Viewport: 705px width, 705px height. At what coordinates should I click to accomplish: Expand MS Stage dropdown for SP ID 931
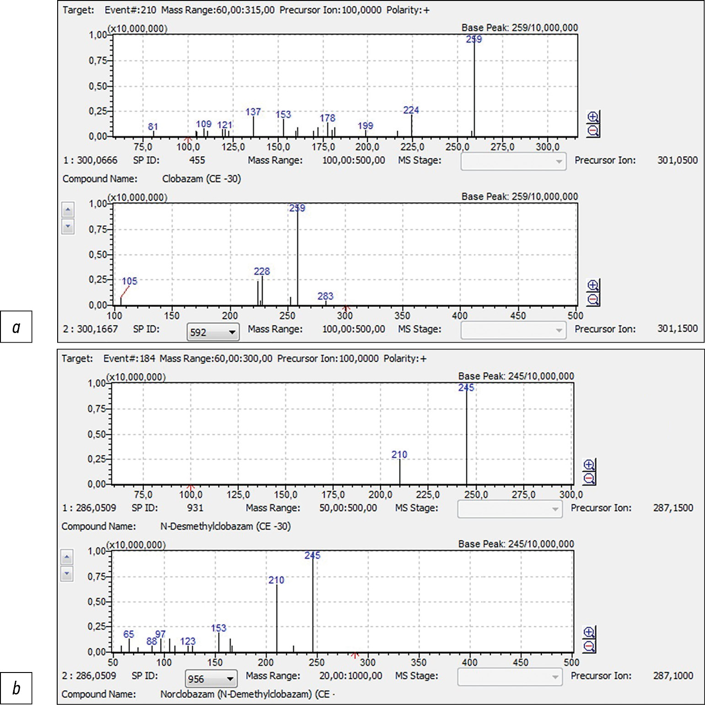tap(555, 509)
